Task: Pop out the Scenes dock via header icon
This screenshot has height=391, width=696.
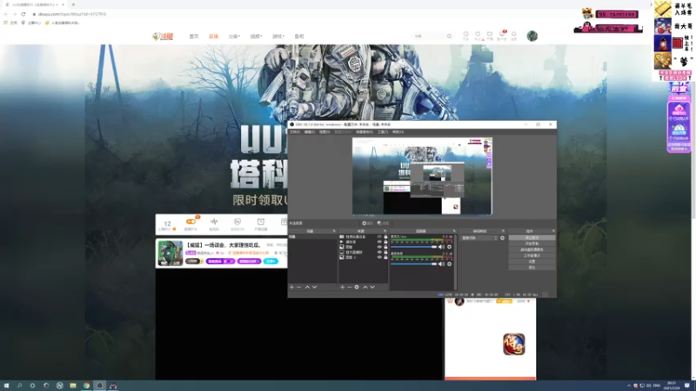Action: (334, 231)
